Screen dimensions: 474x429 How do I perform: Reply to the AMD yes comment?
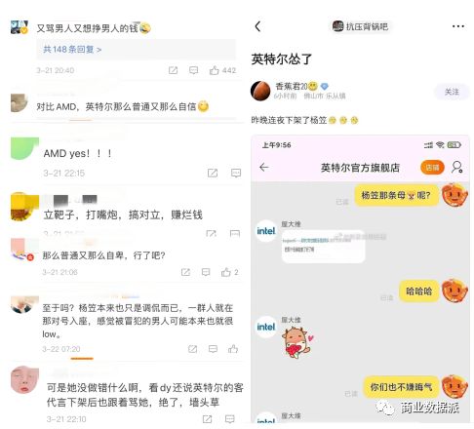(236, 173)
